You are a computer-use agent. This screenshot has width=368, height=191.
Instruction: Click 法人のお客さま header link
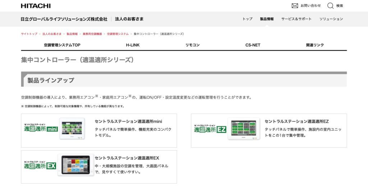point(129,19)
